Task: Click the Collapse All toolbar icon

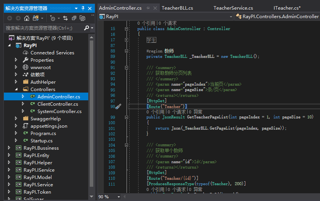Action: click(74, 18)
